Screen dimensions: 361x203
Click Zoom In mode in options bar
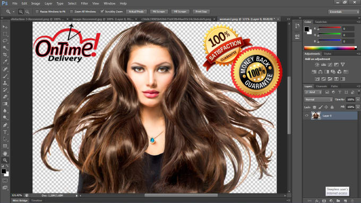(x=21, y=12)
